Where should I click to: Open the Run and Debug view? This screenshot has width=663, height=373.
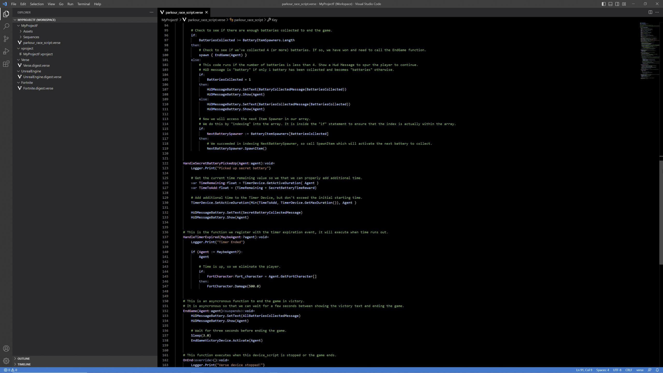click(6, 51)
